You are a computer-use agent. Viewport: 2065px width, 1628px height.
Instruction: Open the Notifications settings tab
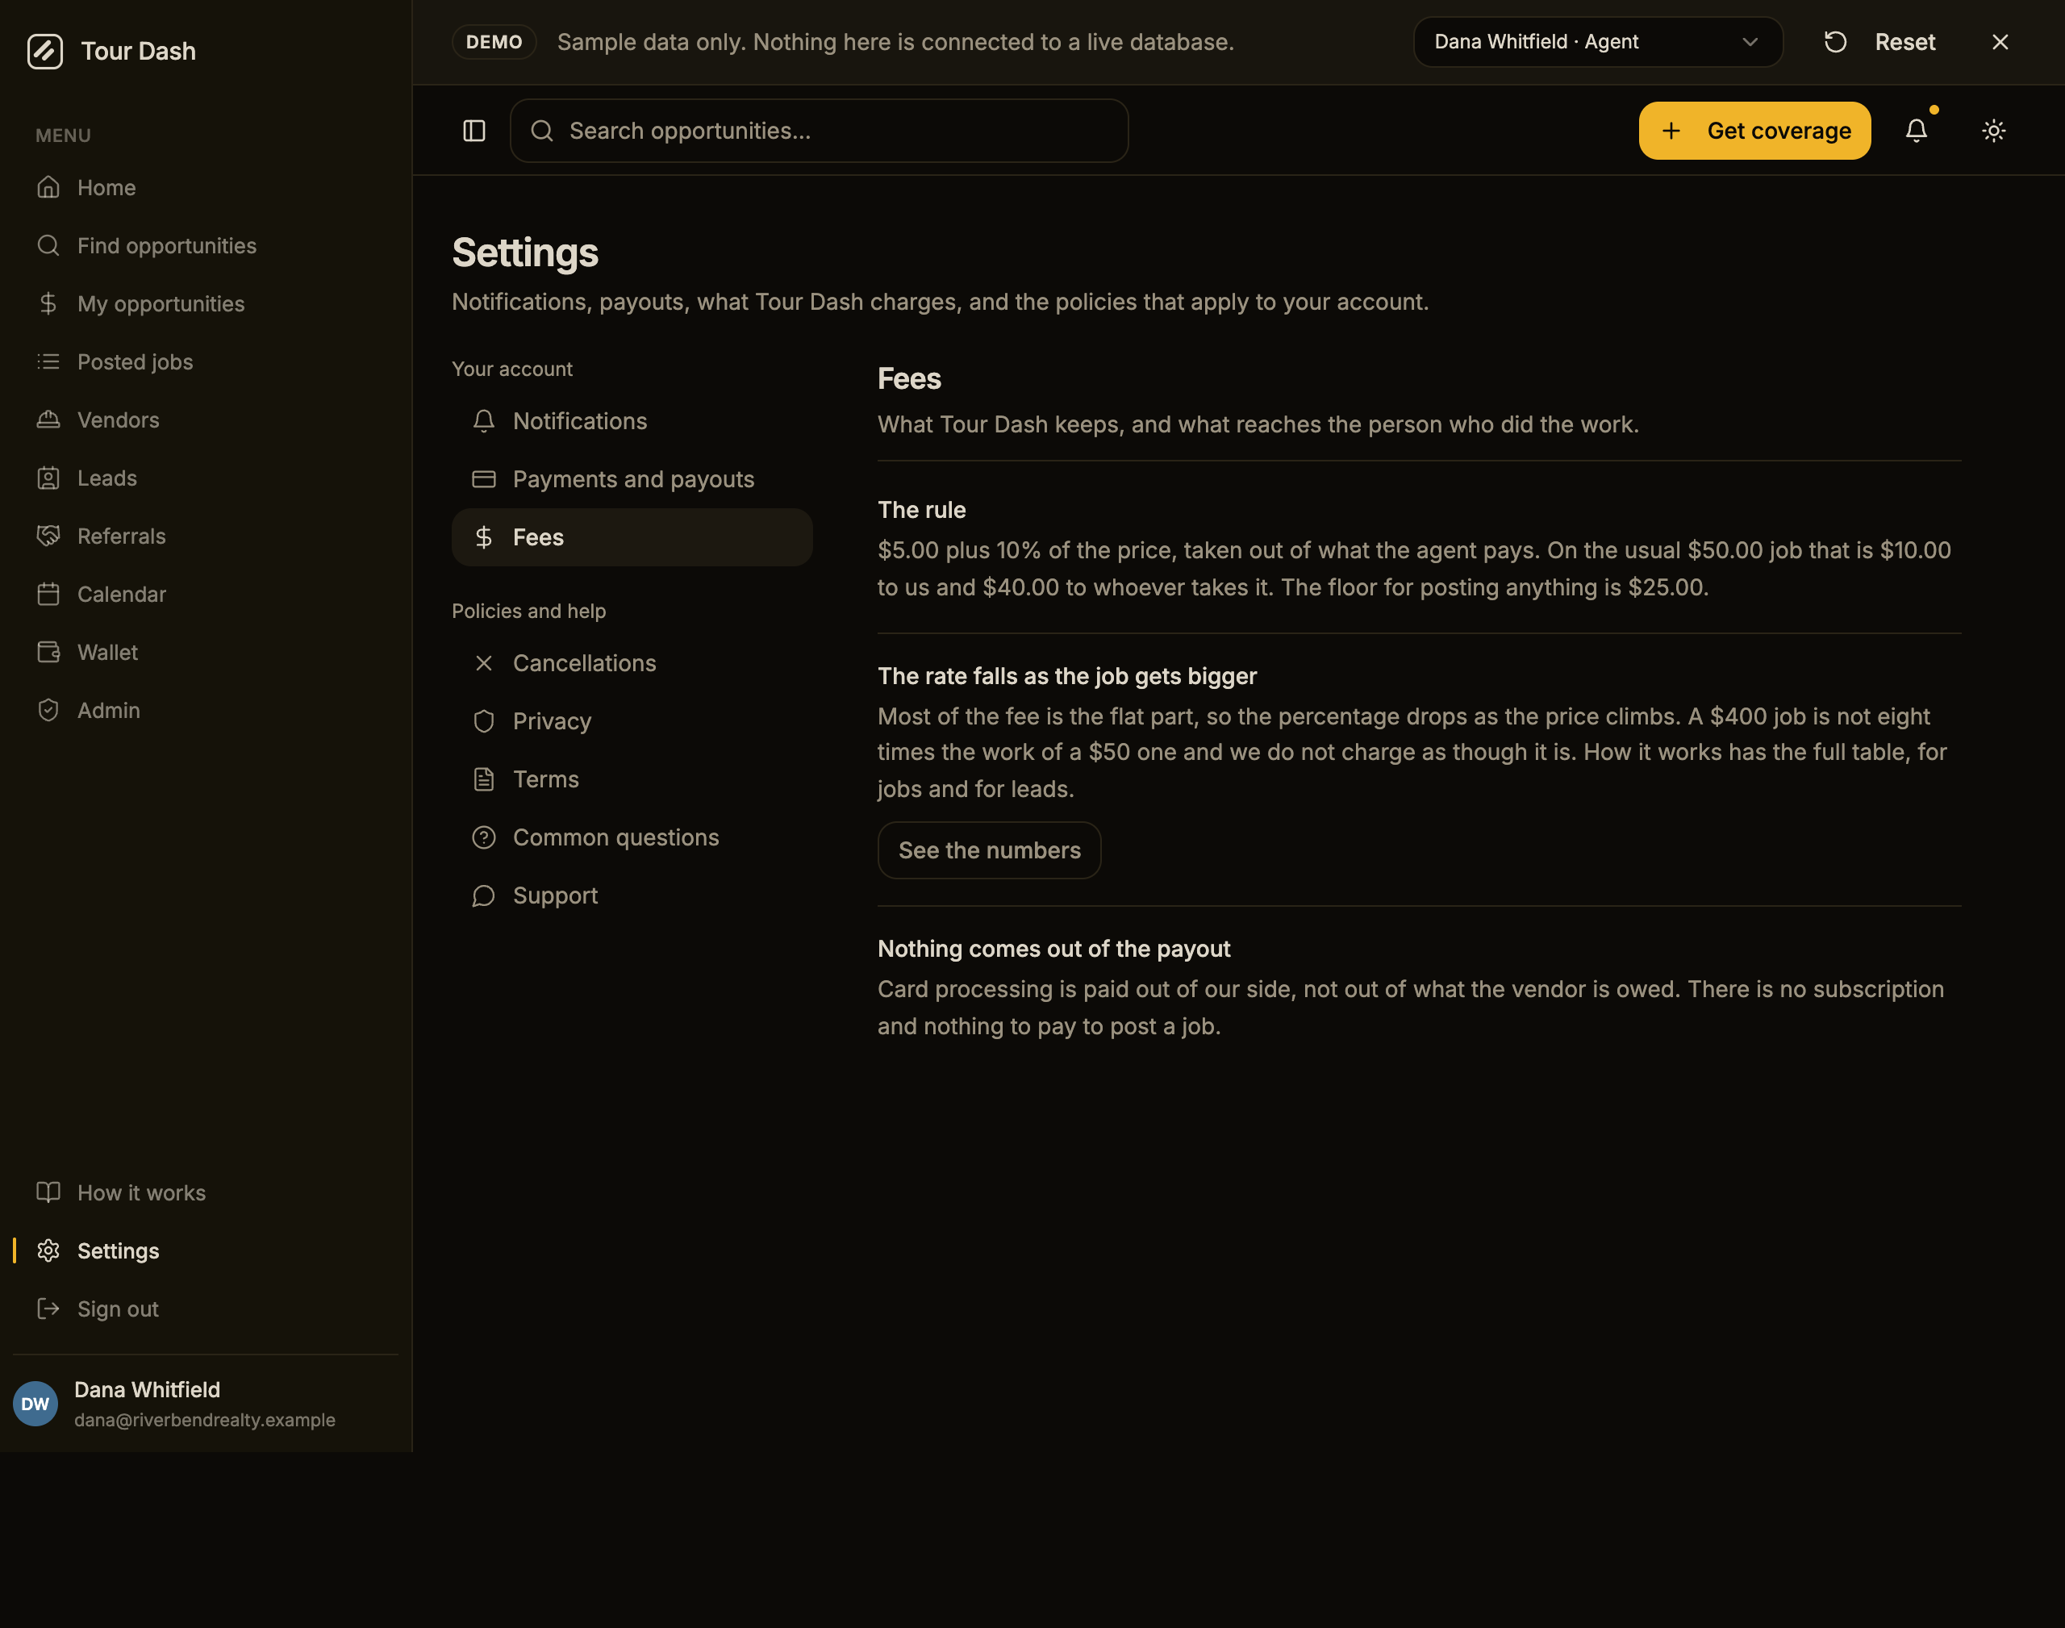[632, 421]
